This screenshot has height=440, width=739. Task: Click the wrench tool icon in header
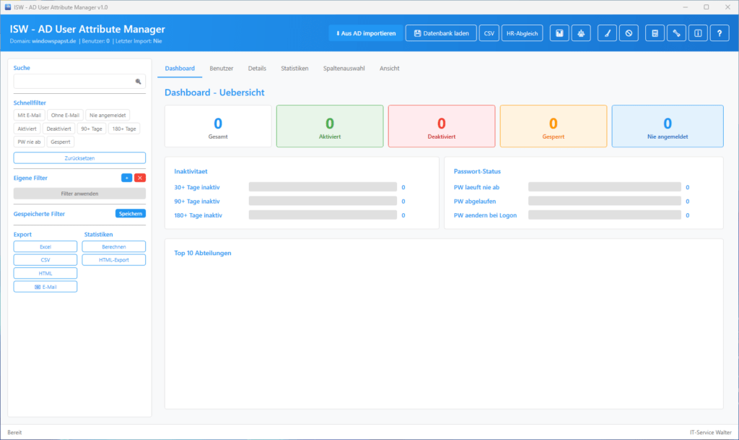point(677,33)
